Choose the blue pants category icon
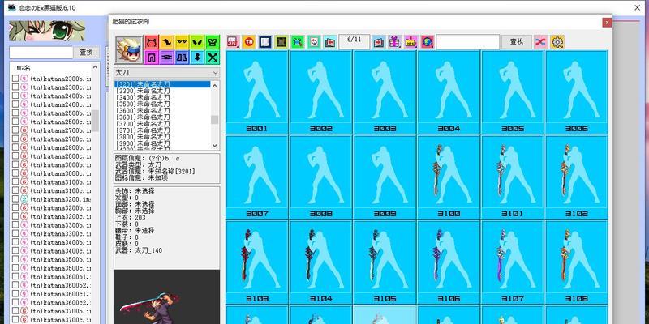This screenshot has height=324, width=649. pyautogui.click(x=182, y=58)
